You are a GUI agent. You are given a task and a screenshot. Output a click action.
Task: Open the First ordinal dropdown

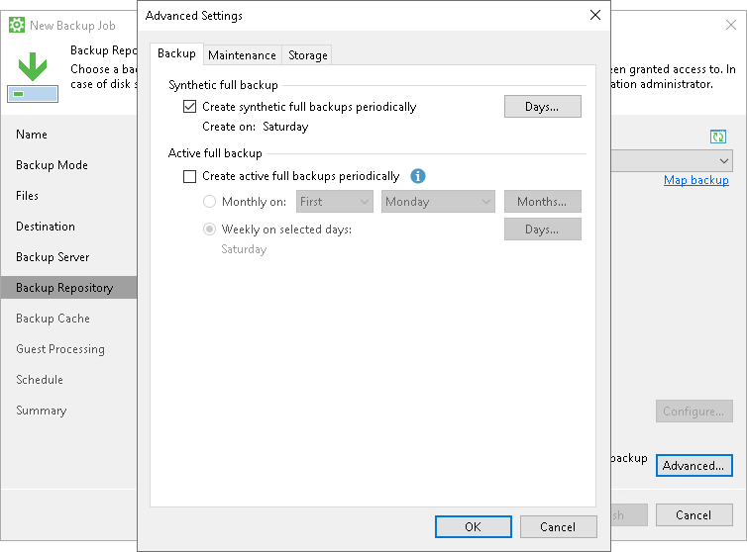click(334, 202)
